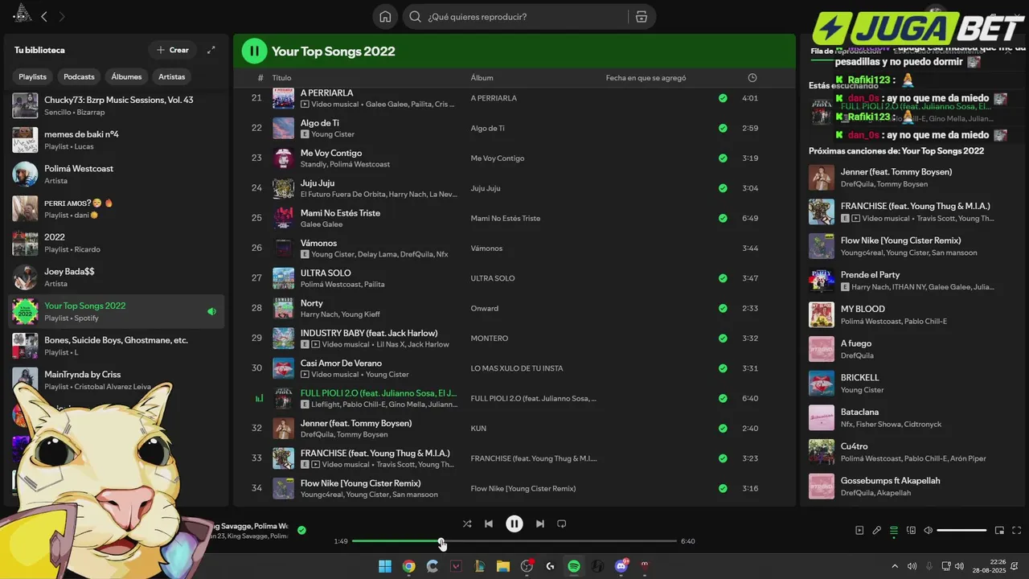This screenshot has height=579, width=1029.
Task: Sort by Fecha en que se agregó header
Action: (646, 78)
